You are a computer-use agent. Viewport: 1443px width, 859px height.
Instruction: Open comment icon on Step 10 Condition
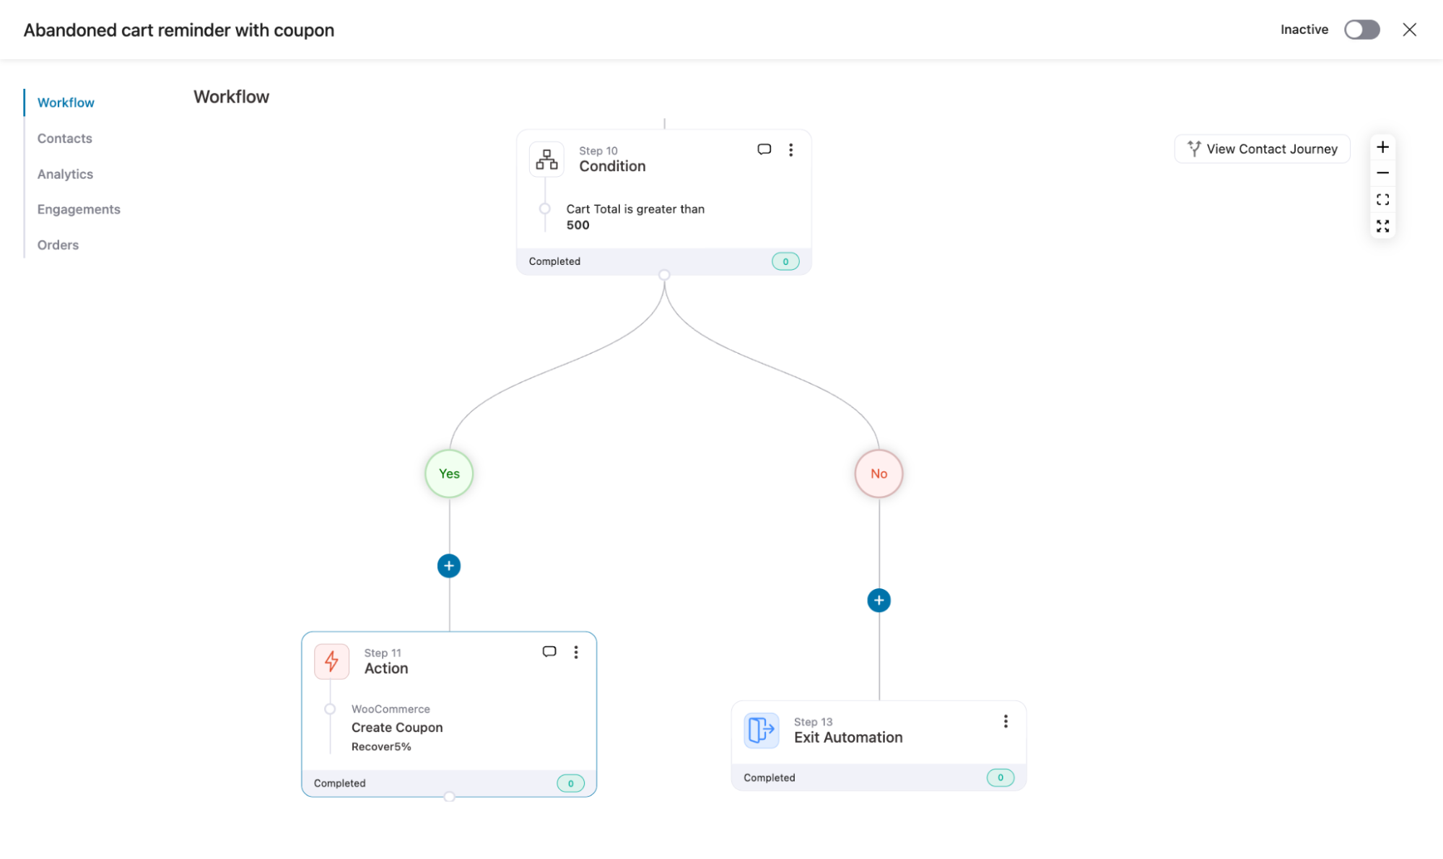[764, 149]
